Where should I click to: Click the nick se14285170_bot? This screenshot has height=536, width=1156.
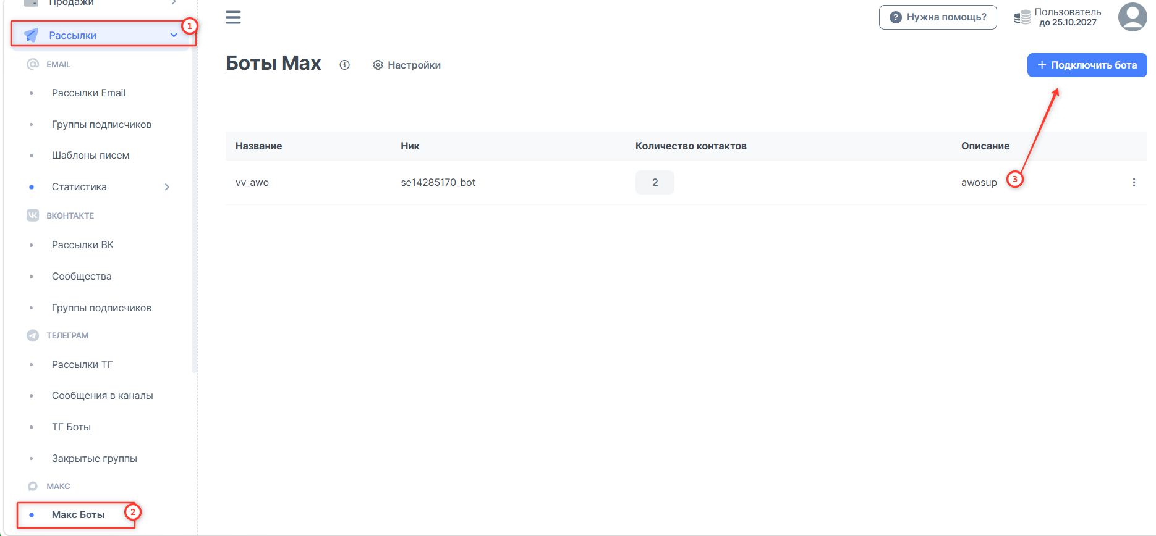(438, 182)
